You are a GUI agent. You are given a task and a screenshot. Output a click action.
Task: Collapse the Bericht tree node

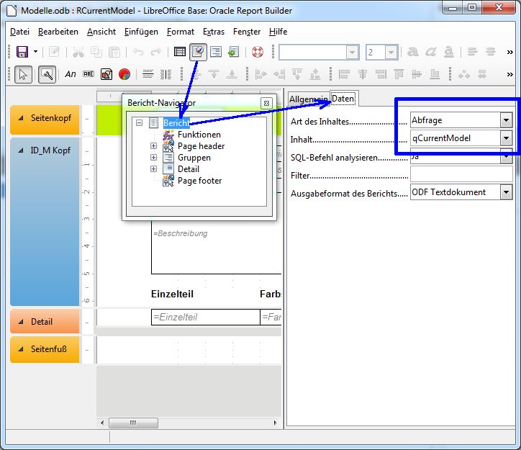139,123
